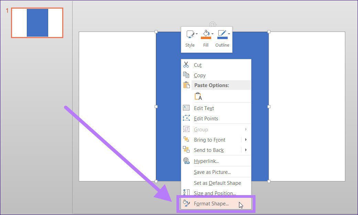Select the Keep Text Only paste icon
This screenshot has width=358, height=215.
[x=198, y=96]
